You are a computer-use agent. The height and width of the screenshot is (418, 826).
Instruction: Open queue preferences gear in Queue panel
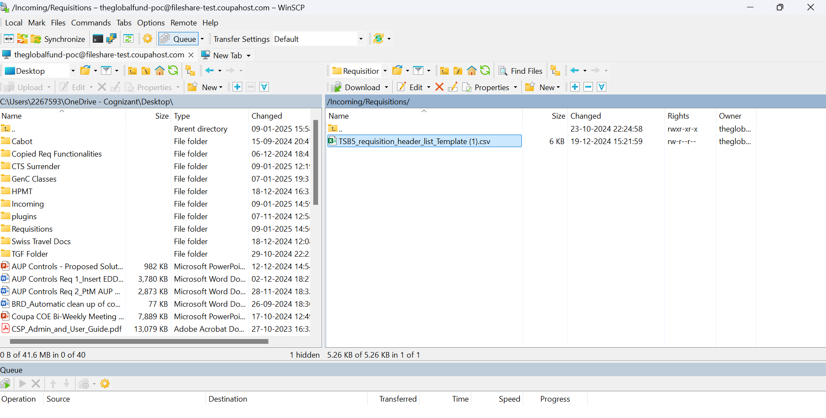pos(104,383)
